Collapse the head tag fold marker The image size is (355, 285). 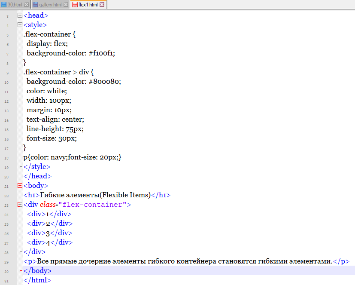click(20, 16)
